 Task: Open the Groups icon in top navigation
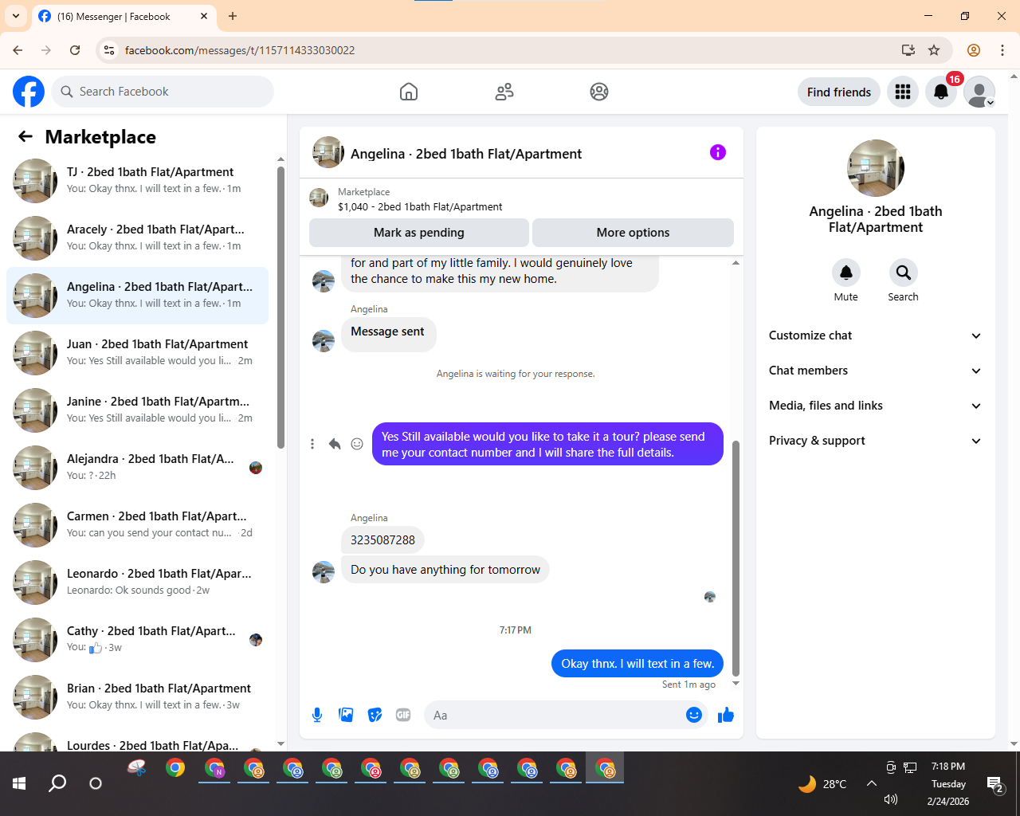[x=599, y=92]
